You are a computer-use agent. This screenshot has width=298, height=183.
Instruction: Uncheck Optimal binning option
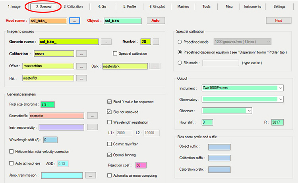click(x=110, y=154)
